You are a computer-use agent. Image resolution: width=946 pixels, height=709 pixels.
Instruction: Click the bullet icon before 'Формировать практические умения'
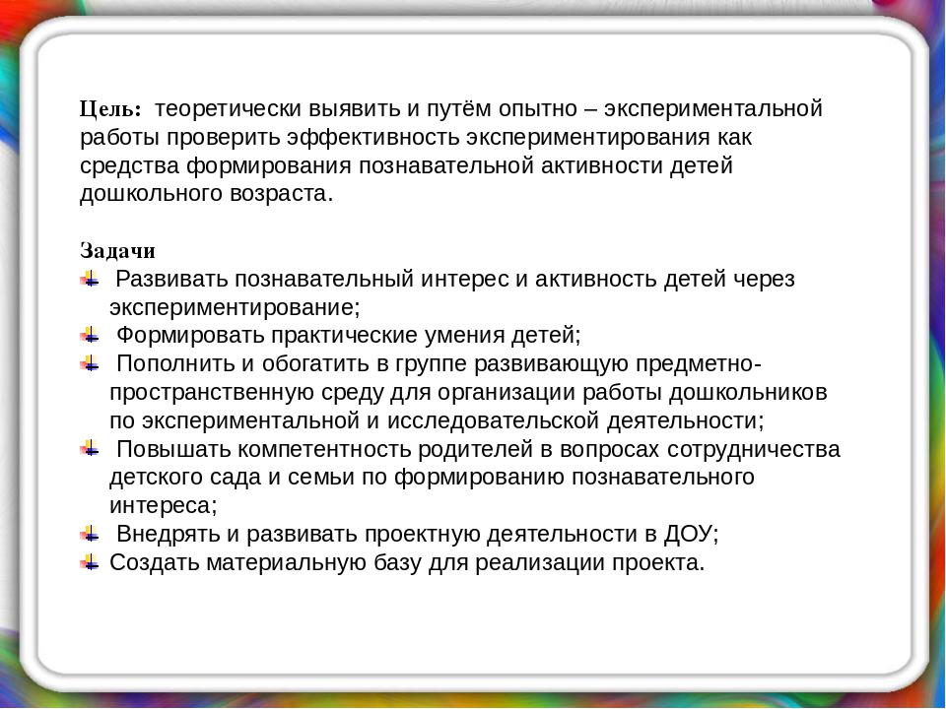pyautogui.click(x=90, y=335)
